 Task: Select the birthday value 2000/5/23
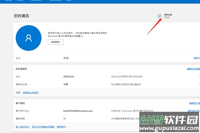click(x=69, y=76)
